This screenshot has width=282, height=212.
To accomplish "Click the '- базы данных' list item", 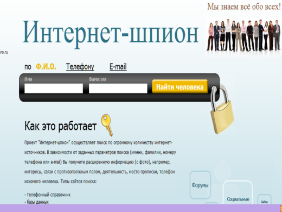I will (x=36, y=202).
